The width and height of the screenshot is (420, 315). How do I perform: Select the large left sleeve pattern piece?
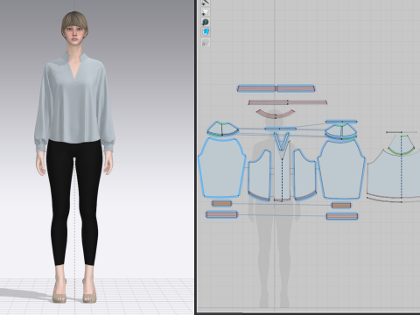coord(221,169)
